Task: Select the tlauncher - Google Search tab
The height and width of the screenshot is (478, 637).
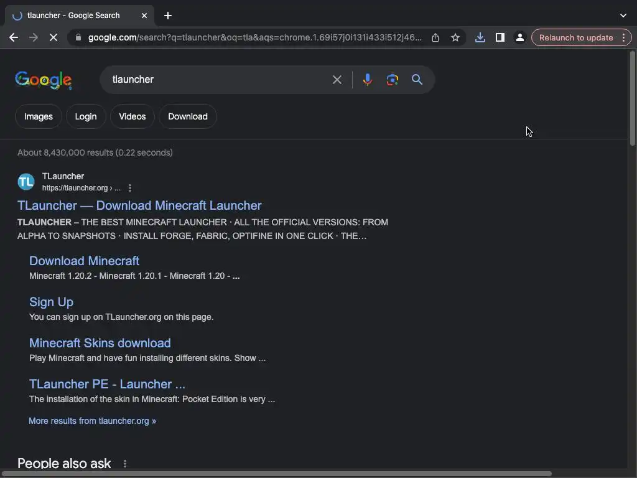Action: 79,16
